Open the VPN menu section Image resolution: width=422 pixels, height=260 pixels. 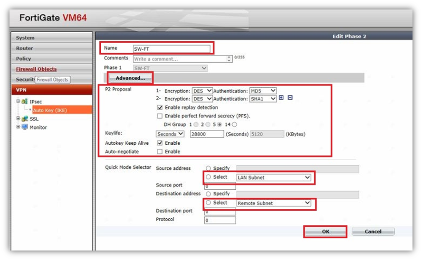pyautogui.click(x=52, y=90)
